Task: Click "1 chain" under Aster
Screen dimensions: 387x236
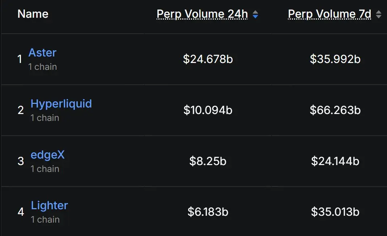Action: tap(43, 67)
